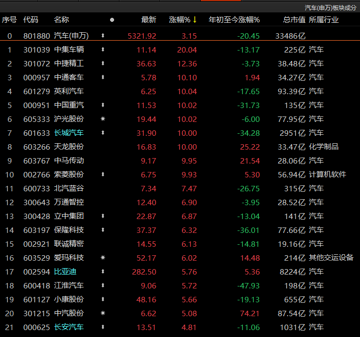
Task: Click the asterisk icon next to 沪光股份
Action: click(x=103, y=119)
